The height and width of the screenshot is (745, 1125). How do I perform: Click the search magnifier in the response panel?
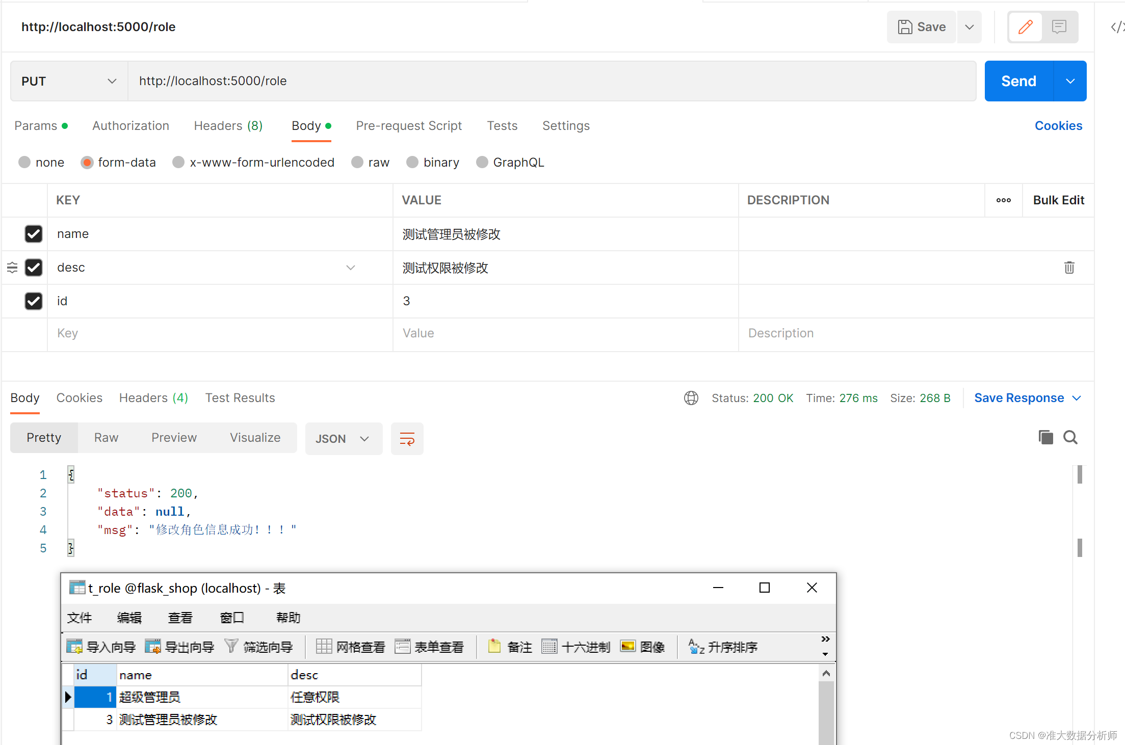coord(1070,437)
